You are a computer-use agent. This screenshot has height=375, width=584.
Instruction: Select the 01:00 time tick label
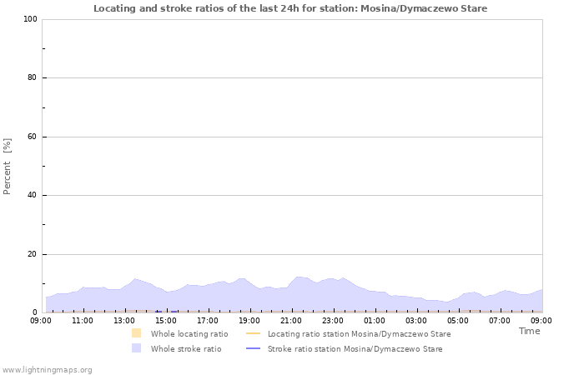375,320
